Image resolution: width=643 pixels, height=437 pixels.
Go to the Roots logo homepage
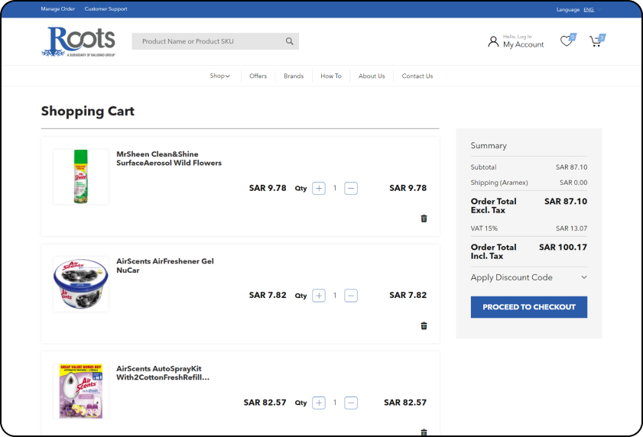78,41
